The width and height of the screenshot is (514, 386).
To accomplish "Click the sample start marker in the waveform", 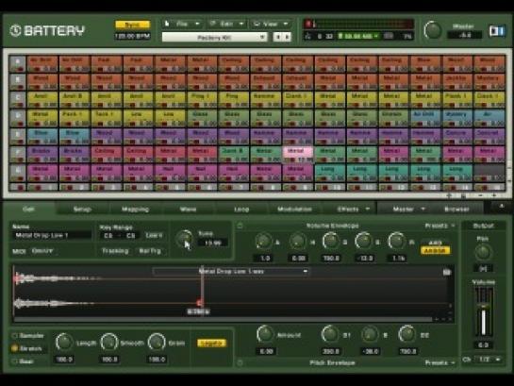I will coord(16,278).
